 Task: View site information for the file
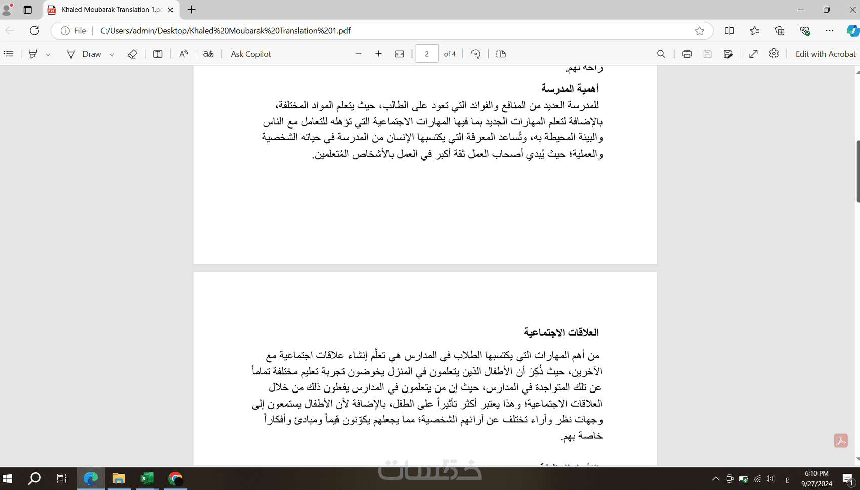click(73, 31)
